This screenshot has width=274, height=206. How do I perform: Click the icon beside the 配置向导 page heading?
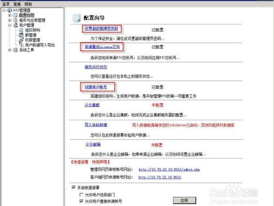pyautogui.click(x=77, y=18)
